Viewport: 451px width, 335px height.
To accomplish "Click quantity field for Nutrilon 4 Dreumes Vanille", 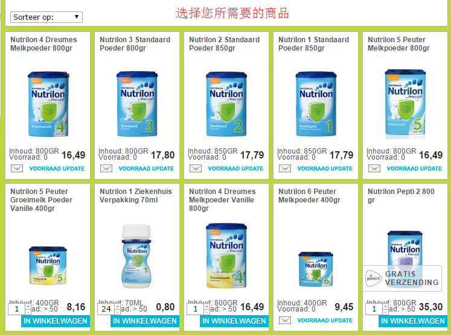I will tap(195, 309).
